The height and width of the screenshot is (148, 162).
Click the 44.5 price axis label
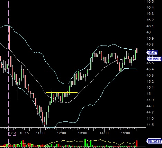(150, 125)
